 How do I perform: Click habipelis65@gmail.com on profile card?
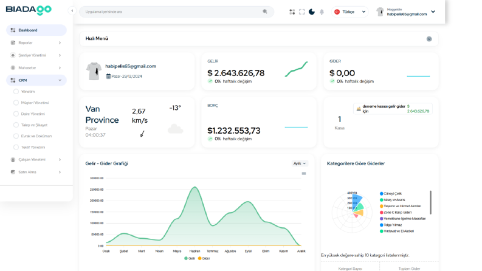(x=131, y=66)
